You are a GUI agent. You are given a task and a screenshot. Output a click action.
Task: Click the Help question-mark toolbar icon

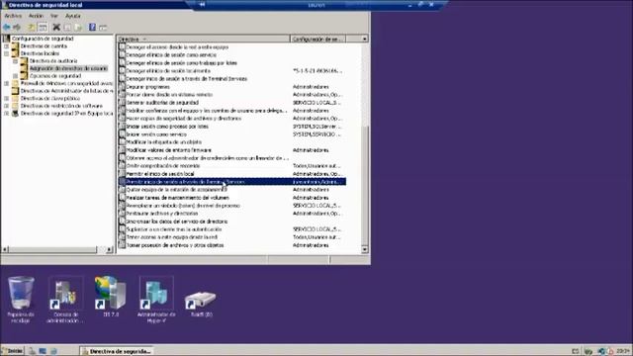[x=92, y=27]
